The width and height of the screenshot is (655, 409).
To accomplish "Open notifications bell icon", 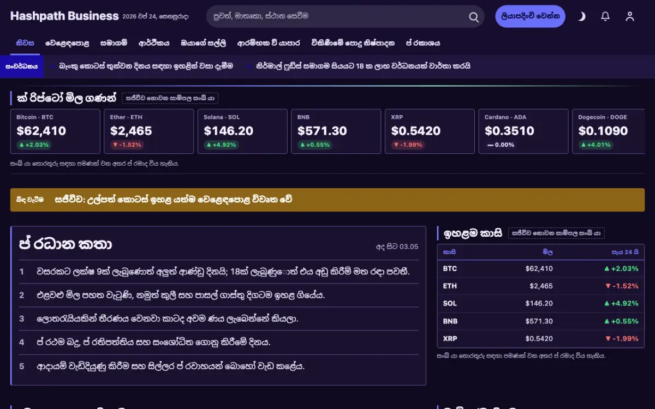I will [605, 16].
